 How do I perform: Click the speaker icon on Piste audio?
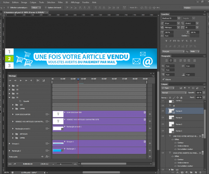point(42,157)
